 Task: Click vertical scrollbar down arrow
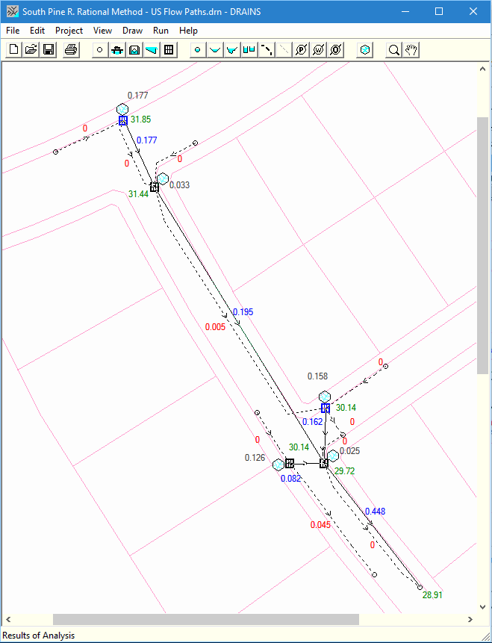(x=482, y=607)
